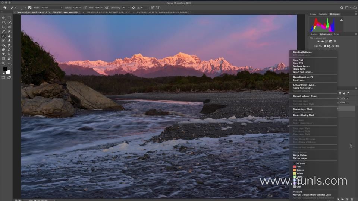This screenshot has width=358, height=201.
Task: Select the Type tool
Action: click(3, 54)
